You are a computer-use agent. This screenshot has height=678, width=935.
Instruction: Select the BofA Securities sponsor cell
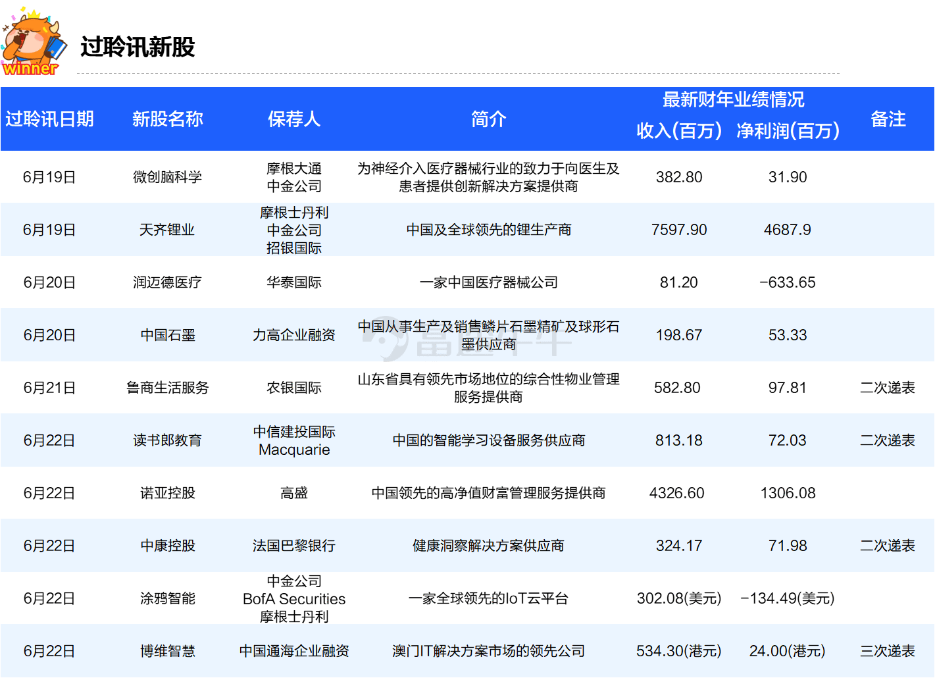click(x=294, y=598)
